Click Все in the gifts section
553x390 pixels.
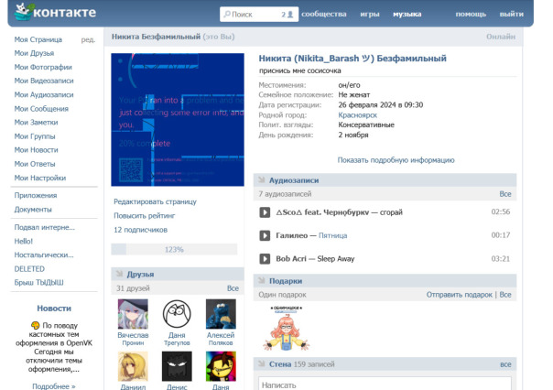(505, 295)
